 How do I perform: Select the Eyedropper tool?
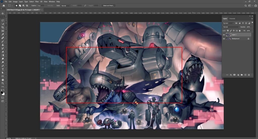tap(3, 34)
